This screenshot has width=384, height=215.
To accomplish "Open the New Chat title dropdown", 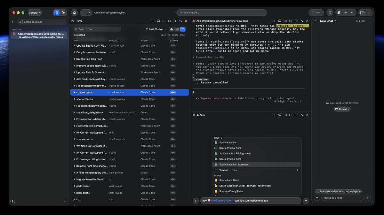I will 328,21.
